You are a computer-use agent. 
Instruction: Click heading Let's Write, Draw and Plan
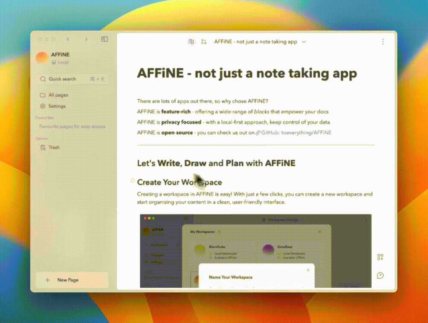point(216,163)
